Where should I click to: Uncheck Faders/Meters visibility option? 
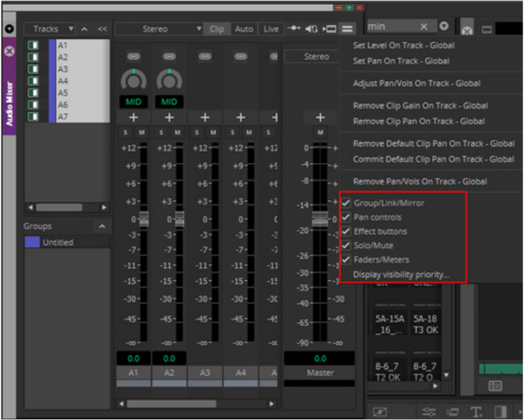346,260
